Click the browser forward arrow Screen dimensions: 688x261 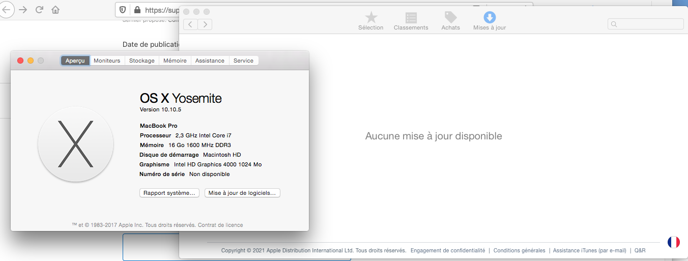click(23, 10)
